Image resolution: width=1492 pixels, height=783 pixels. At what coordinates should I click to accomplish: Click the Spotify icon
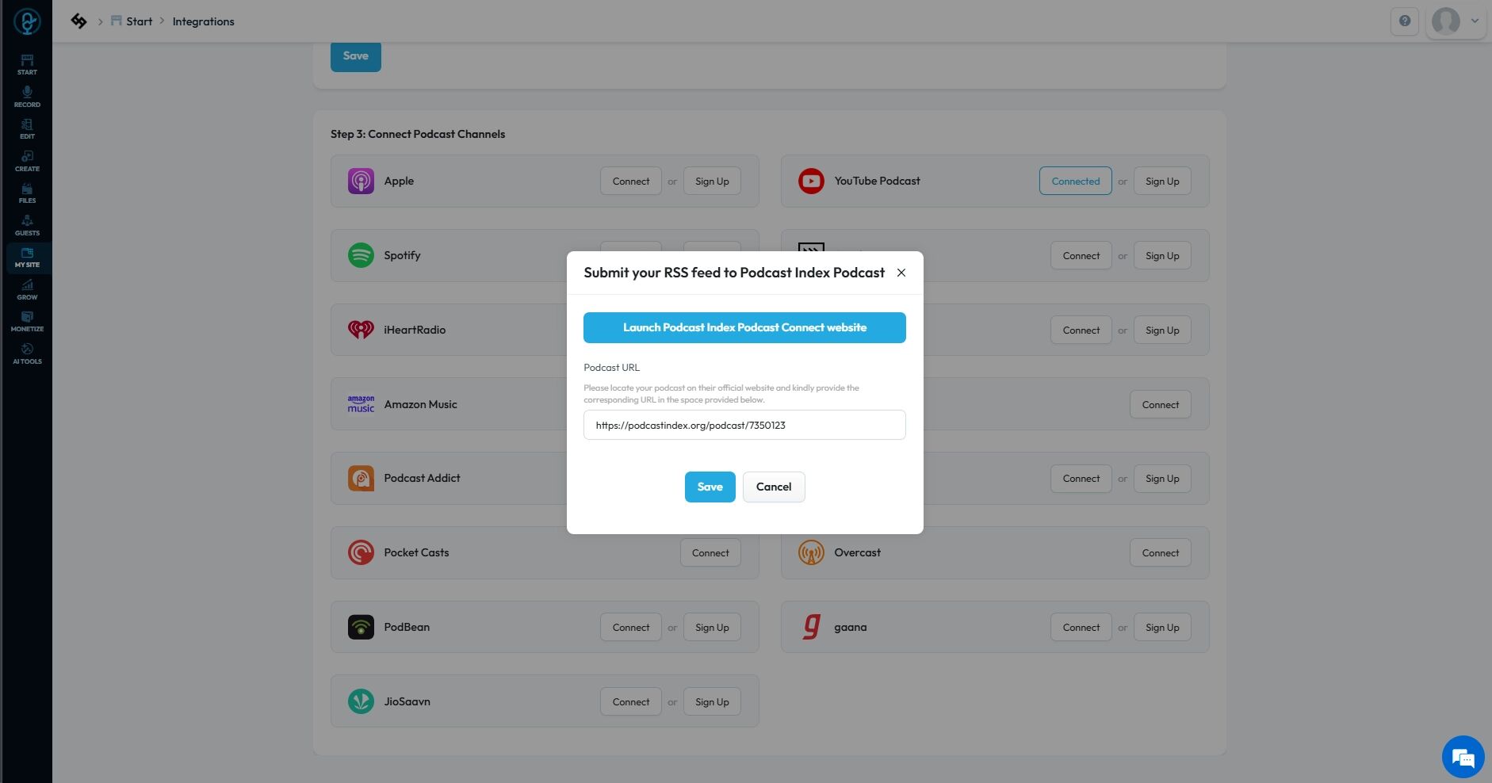[361, 255]
